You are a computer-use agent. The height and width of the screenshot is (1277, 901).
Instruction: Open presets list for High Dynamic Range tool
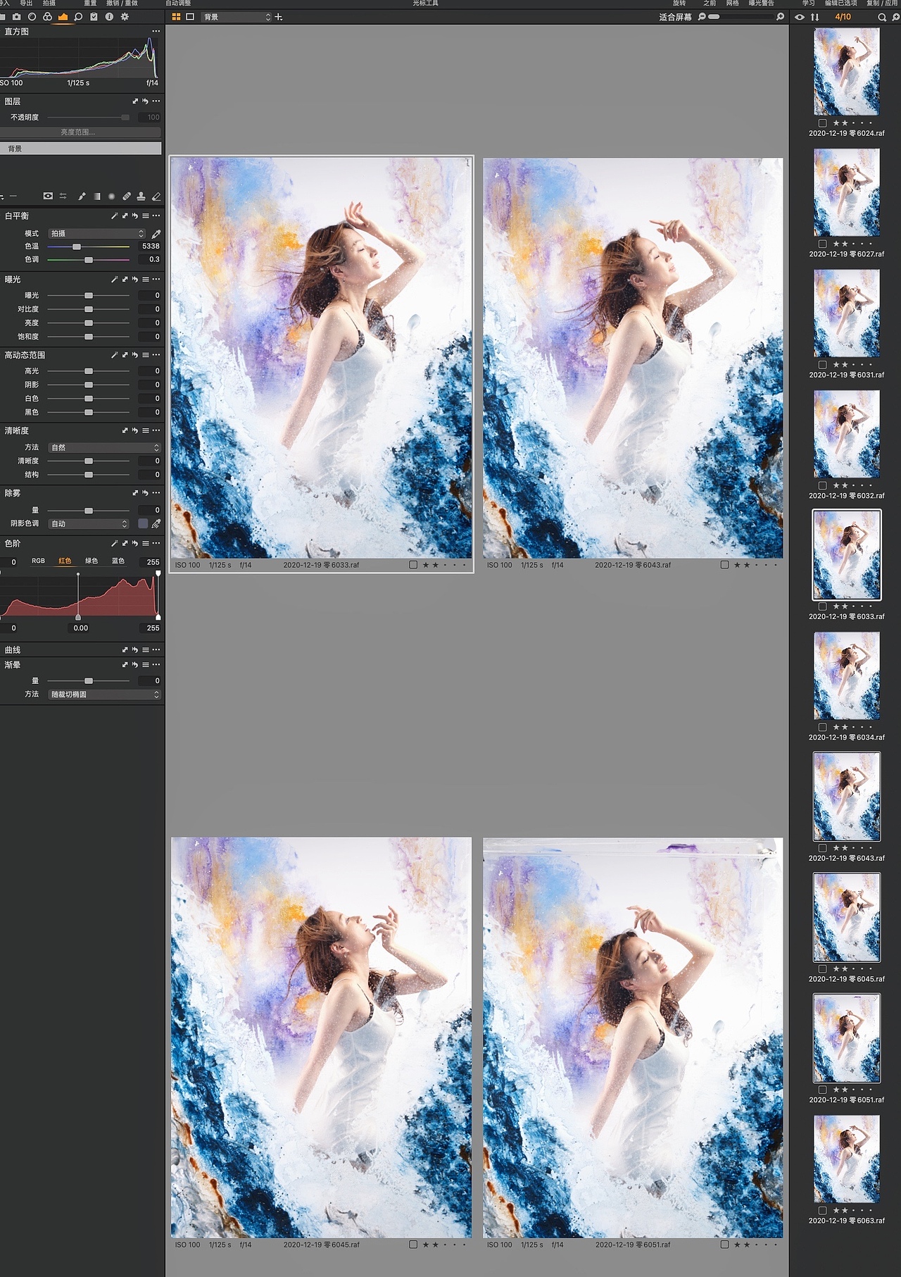point(146,355)
